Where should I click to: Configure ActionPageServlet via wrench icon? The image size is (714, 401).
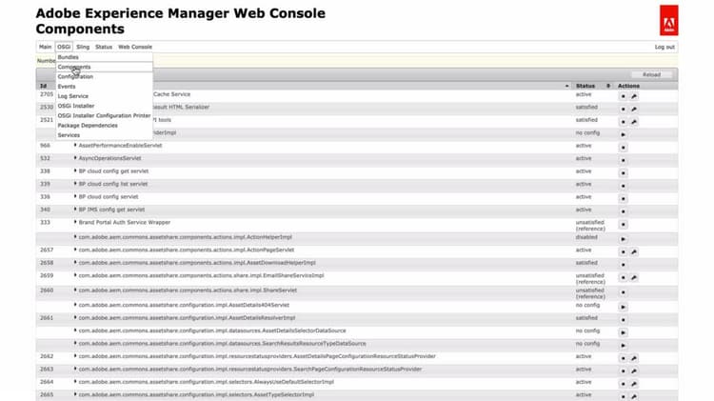click(x=634, y=252)
